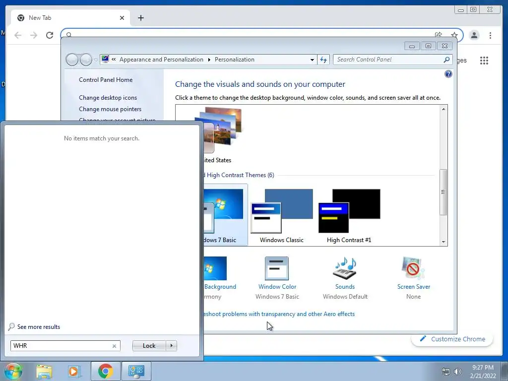Click the Personalization breadcrumb
508x381 pixels.
pos(235,60)
